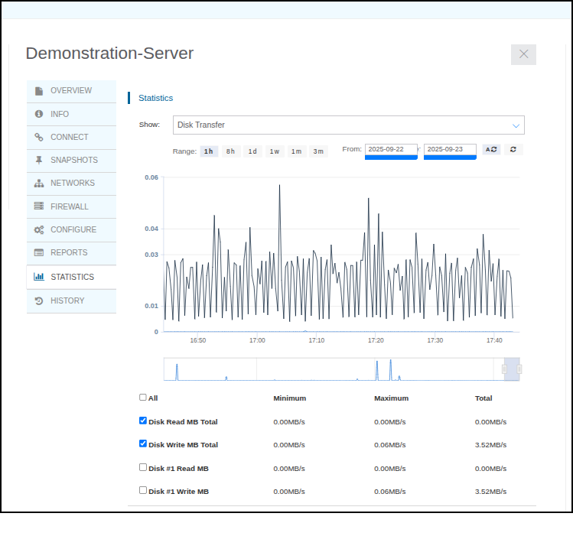The image size is (573, 536).
Task: Click the Networks sitemap icon
Action: [39, 184]
